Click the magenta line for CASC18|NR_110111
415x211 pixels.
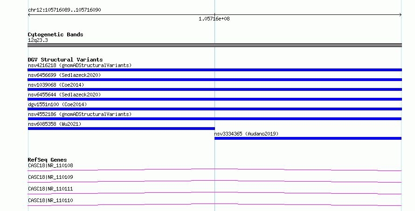tap(214, 193)
